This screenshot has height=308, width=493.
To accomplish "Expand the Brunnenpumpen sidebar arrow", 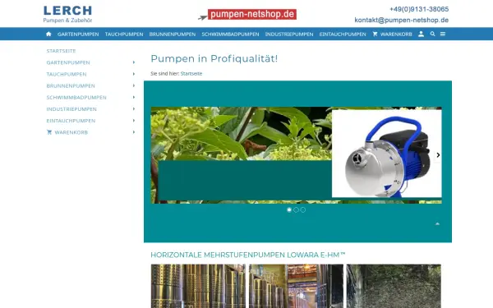I will coord(134,85).
